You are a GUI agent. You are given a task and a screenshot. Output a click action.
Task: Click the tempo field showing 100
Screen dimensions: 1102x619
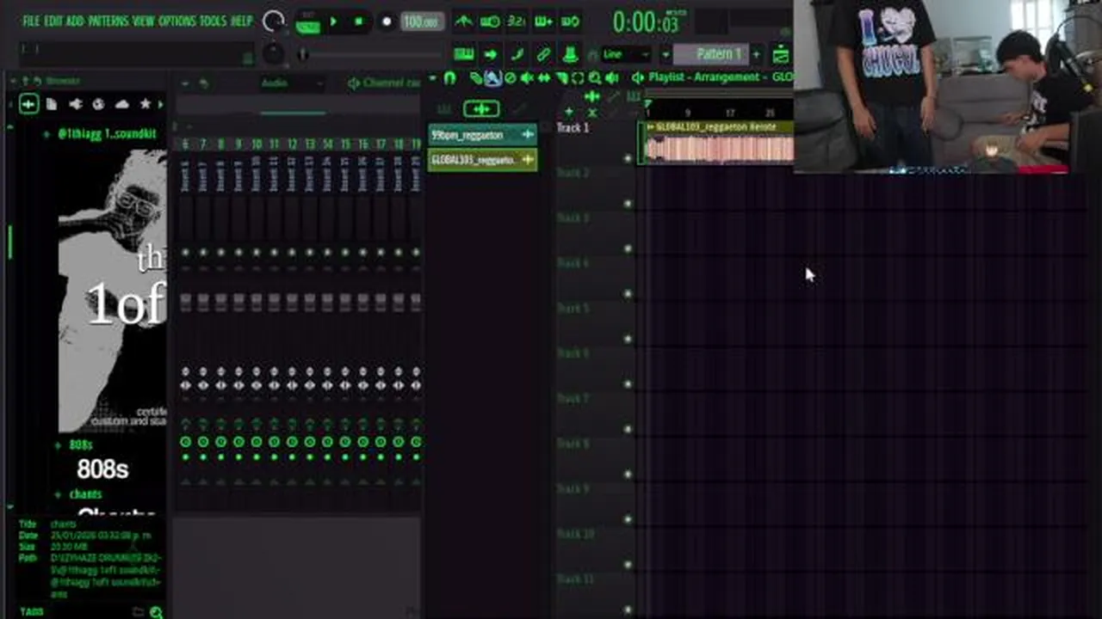pos(420,21)
